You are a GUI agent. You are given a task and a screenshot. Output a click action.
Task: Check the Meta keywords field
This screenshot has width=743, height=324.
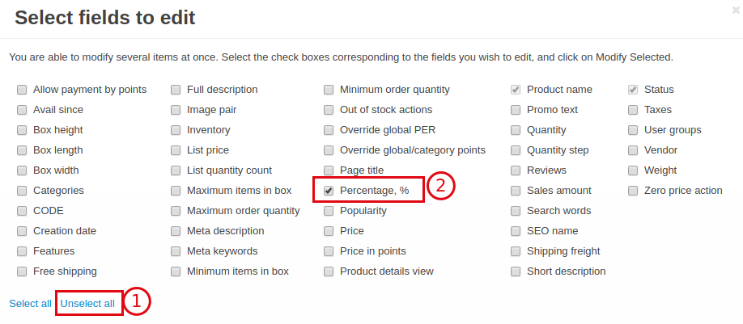[x=176, y=251]
